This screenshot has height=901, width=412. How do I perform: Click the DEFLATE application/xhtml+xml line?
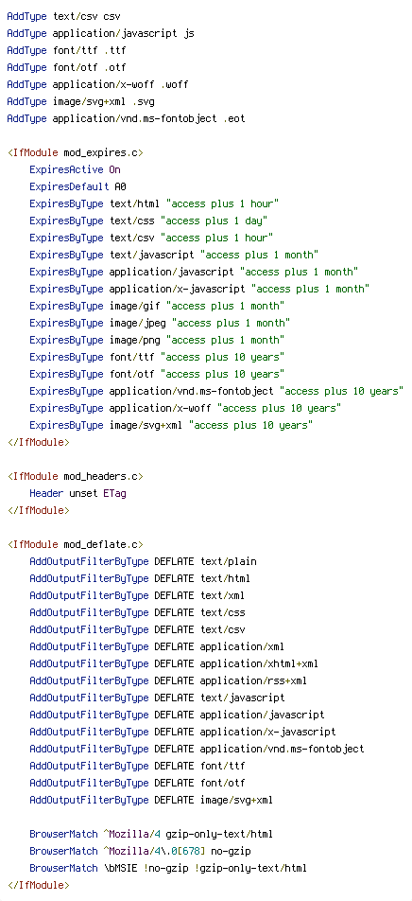pos(174,663)
